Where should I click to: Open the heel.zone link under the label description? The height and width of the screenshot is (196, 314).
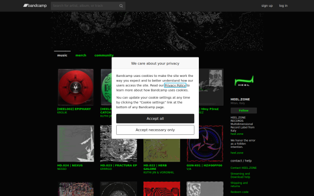click(x=237, y=134)
